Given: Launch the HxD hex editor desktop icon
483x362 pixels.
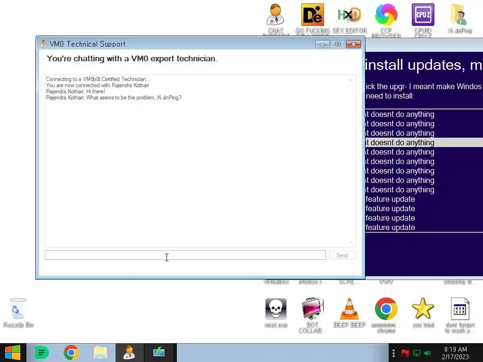Looking at the screenshot, I should click(x=350, y=18).
